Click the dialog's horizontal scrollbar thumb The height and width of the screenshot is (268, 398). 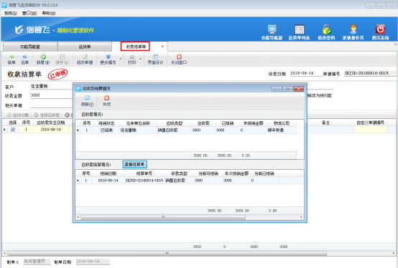(163, 217)
